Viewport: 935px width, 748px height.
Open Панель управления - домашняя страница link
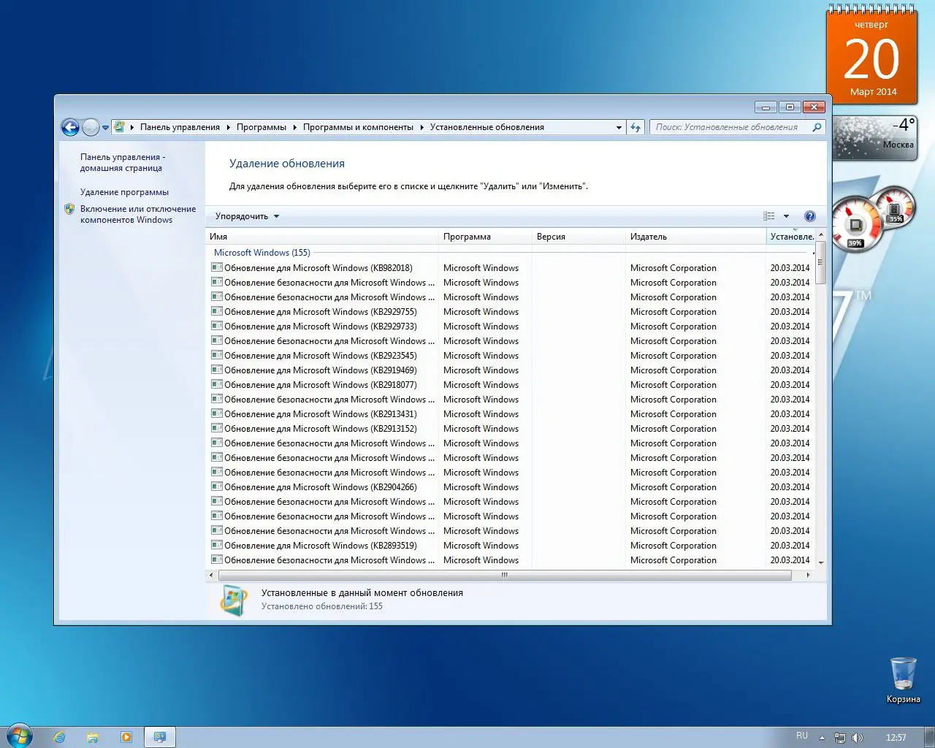tap(123, 162)
